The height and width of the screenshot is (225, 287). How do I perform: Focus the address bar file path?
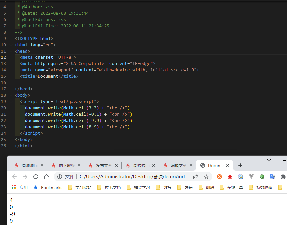pos(134,177)
